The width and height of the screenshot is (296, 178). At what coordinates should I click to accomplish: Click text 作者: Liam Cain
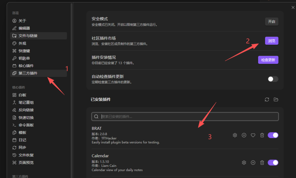point(104,166)
